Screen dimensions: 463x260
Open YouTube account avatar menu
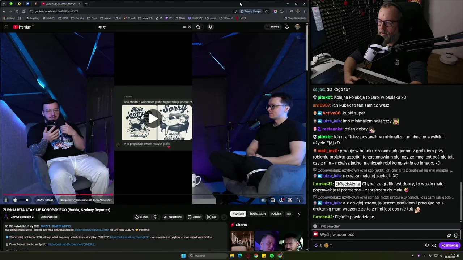pyautogui.click(x=297, y=27)
